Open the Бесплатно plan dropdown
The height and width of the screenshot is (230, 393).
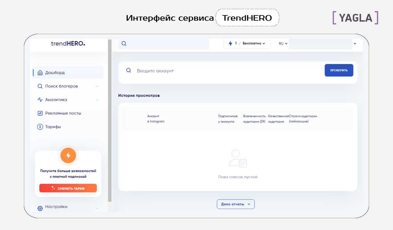pyautogui.click(x=247, y=43)
